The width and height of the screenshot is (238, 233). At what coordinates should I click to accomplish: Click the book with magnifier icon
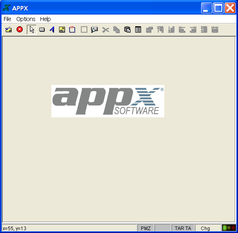point(94,30)
